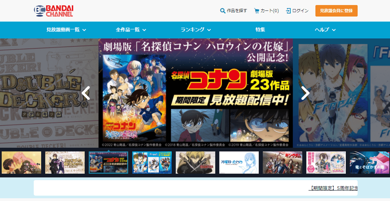Open the 【期間限定】5周年記念 news link
390x201 pixels.
pos(333,188)
